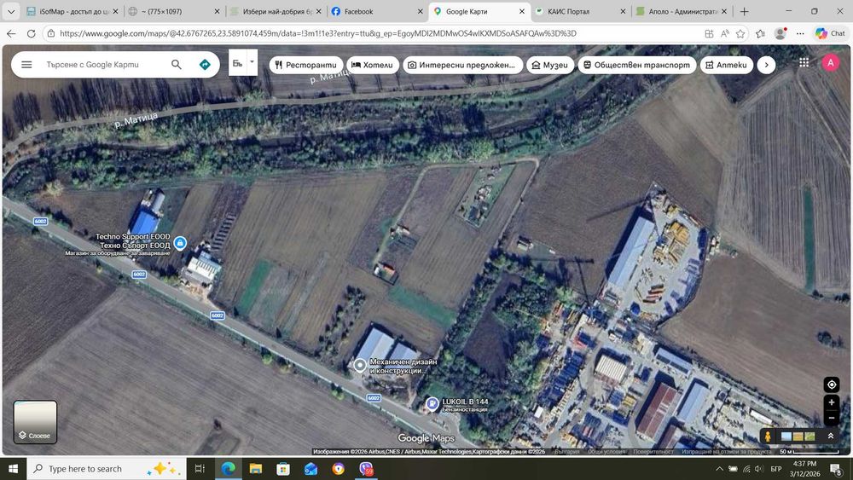Open directions via the blue arrow icon

(x=205, y=64)
